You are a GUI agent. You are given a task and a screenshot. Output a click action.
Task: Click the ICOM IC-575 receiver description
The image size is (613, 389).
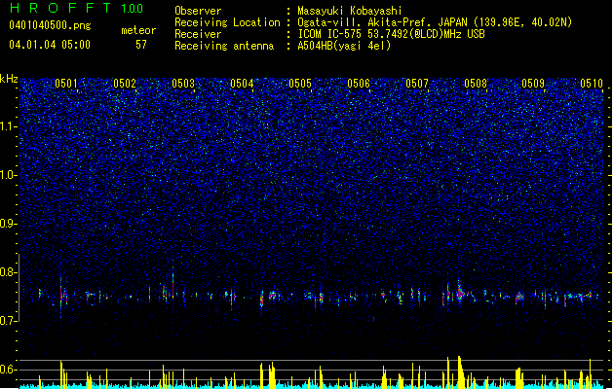coord(392,34)
